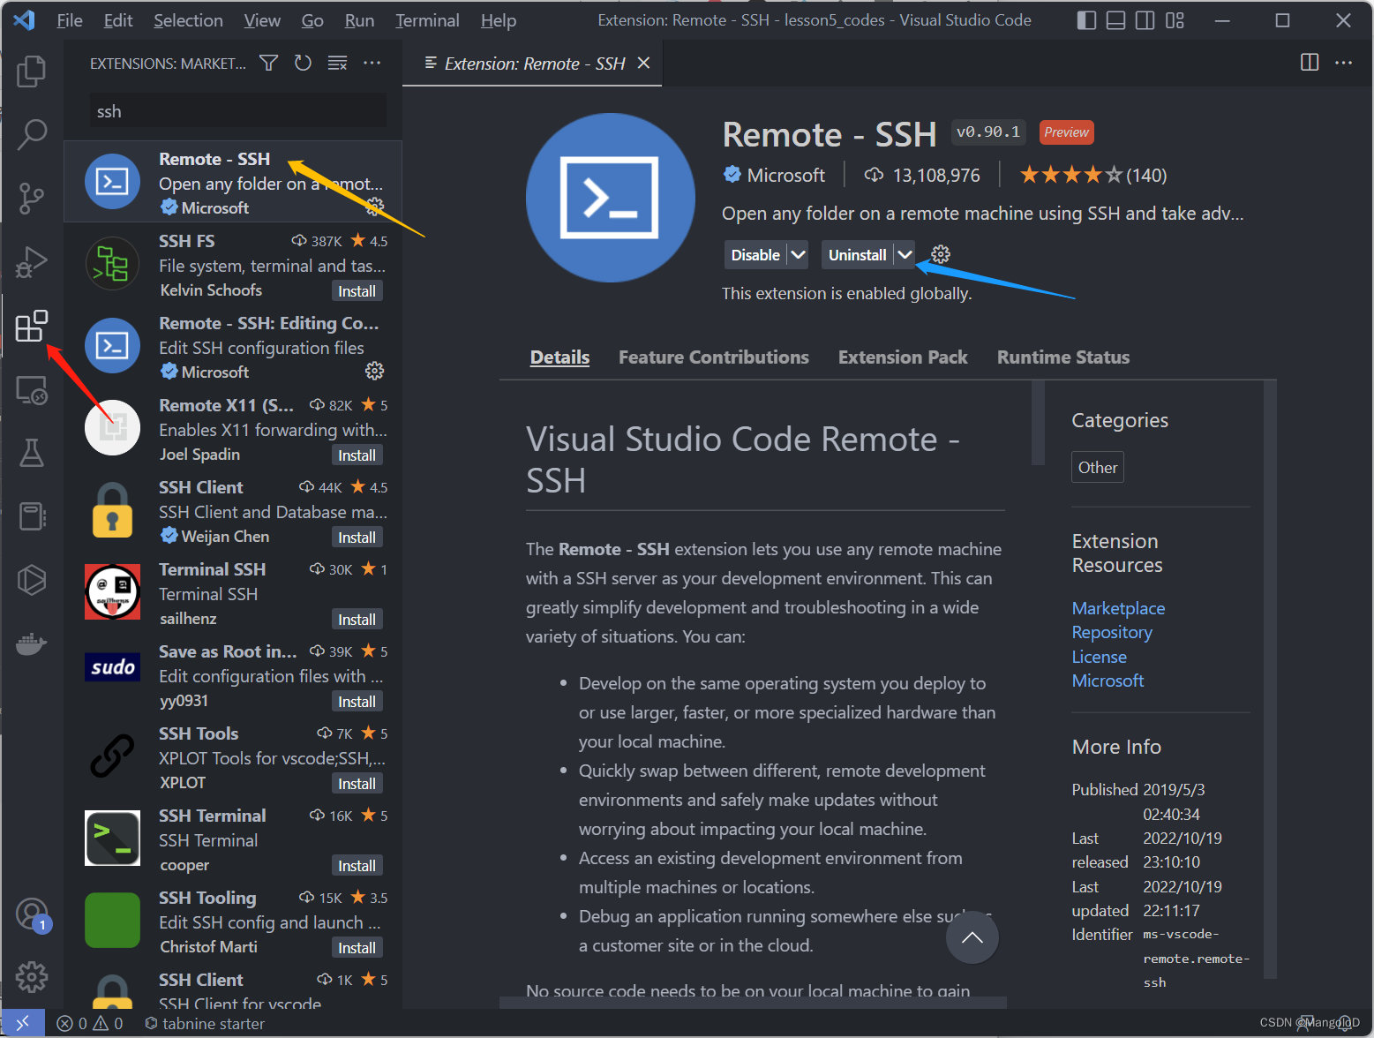Open the Selection menu

click(x=188, y=20)
